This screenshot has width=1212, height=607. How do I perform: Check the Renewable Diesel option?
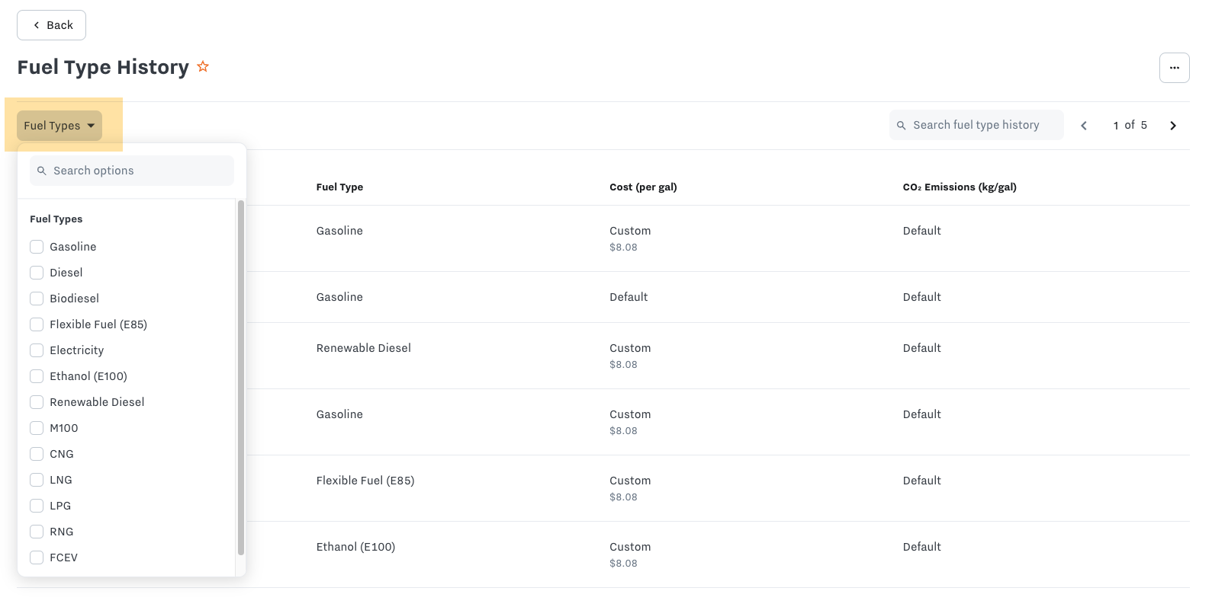[x=37, y=402]
